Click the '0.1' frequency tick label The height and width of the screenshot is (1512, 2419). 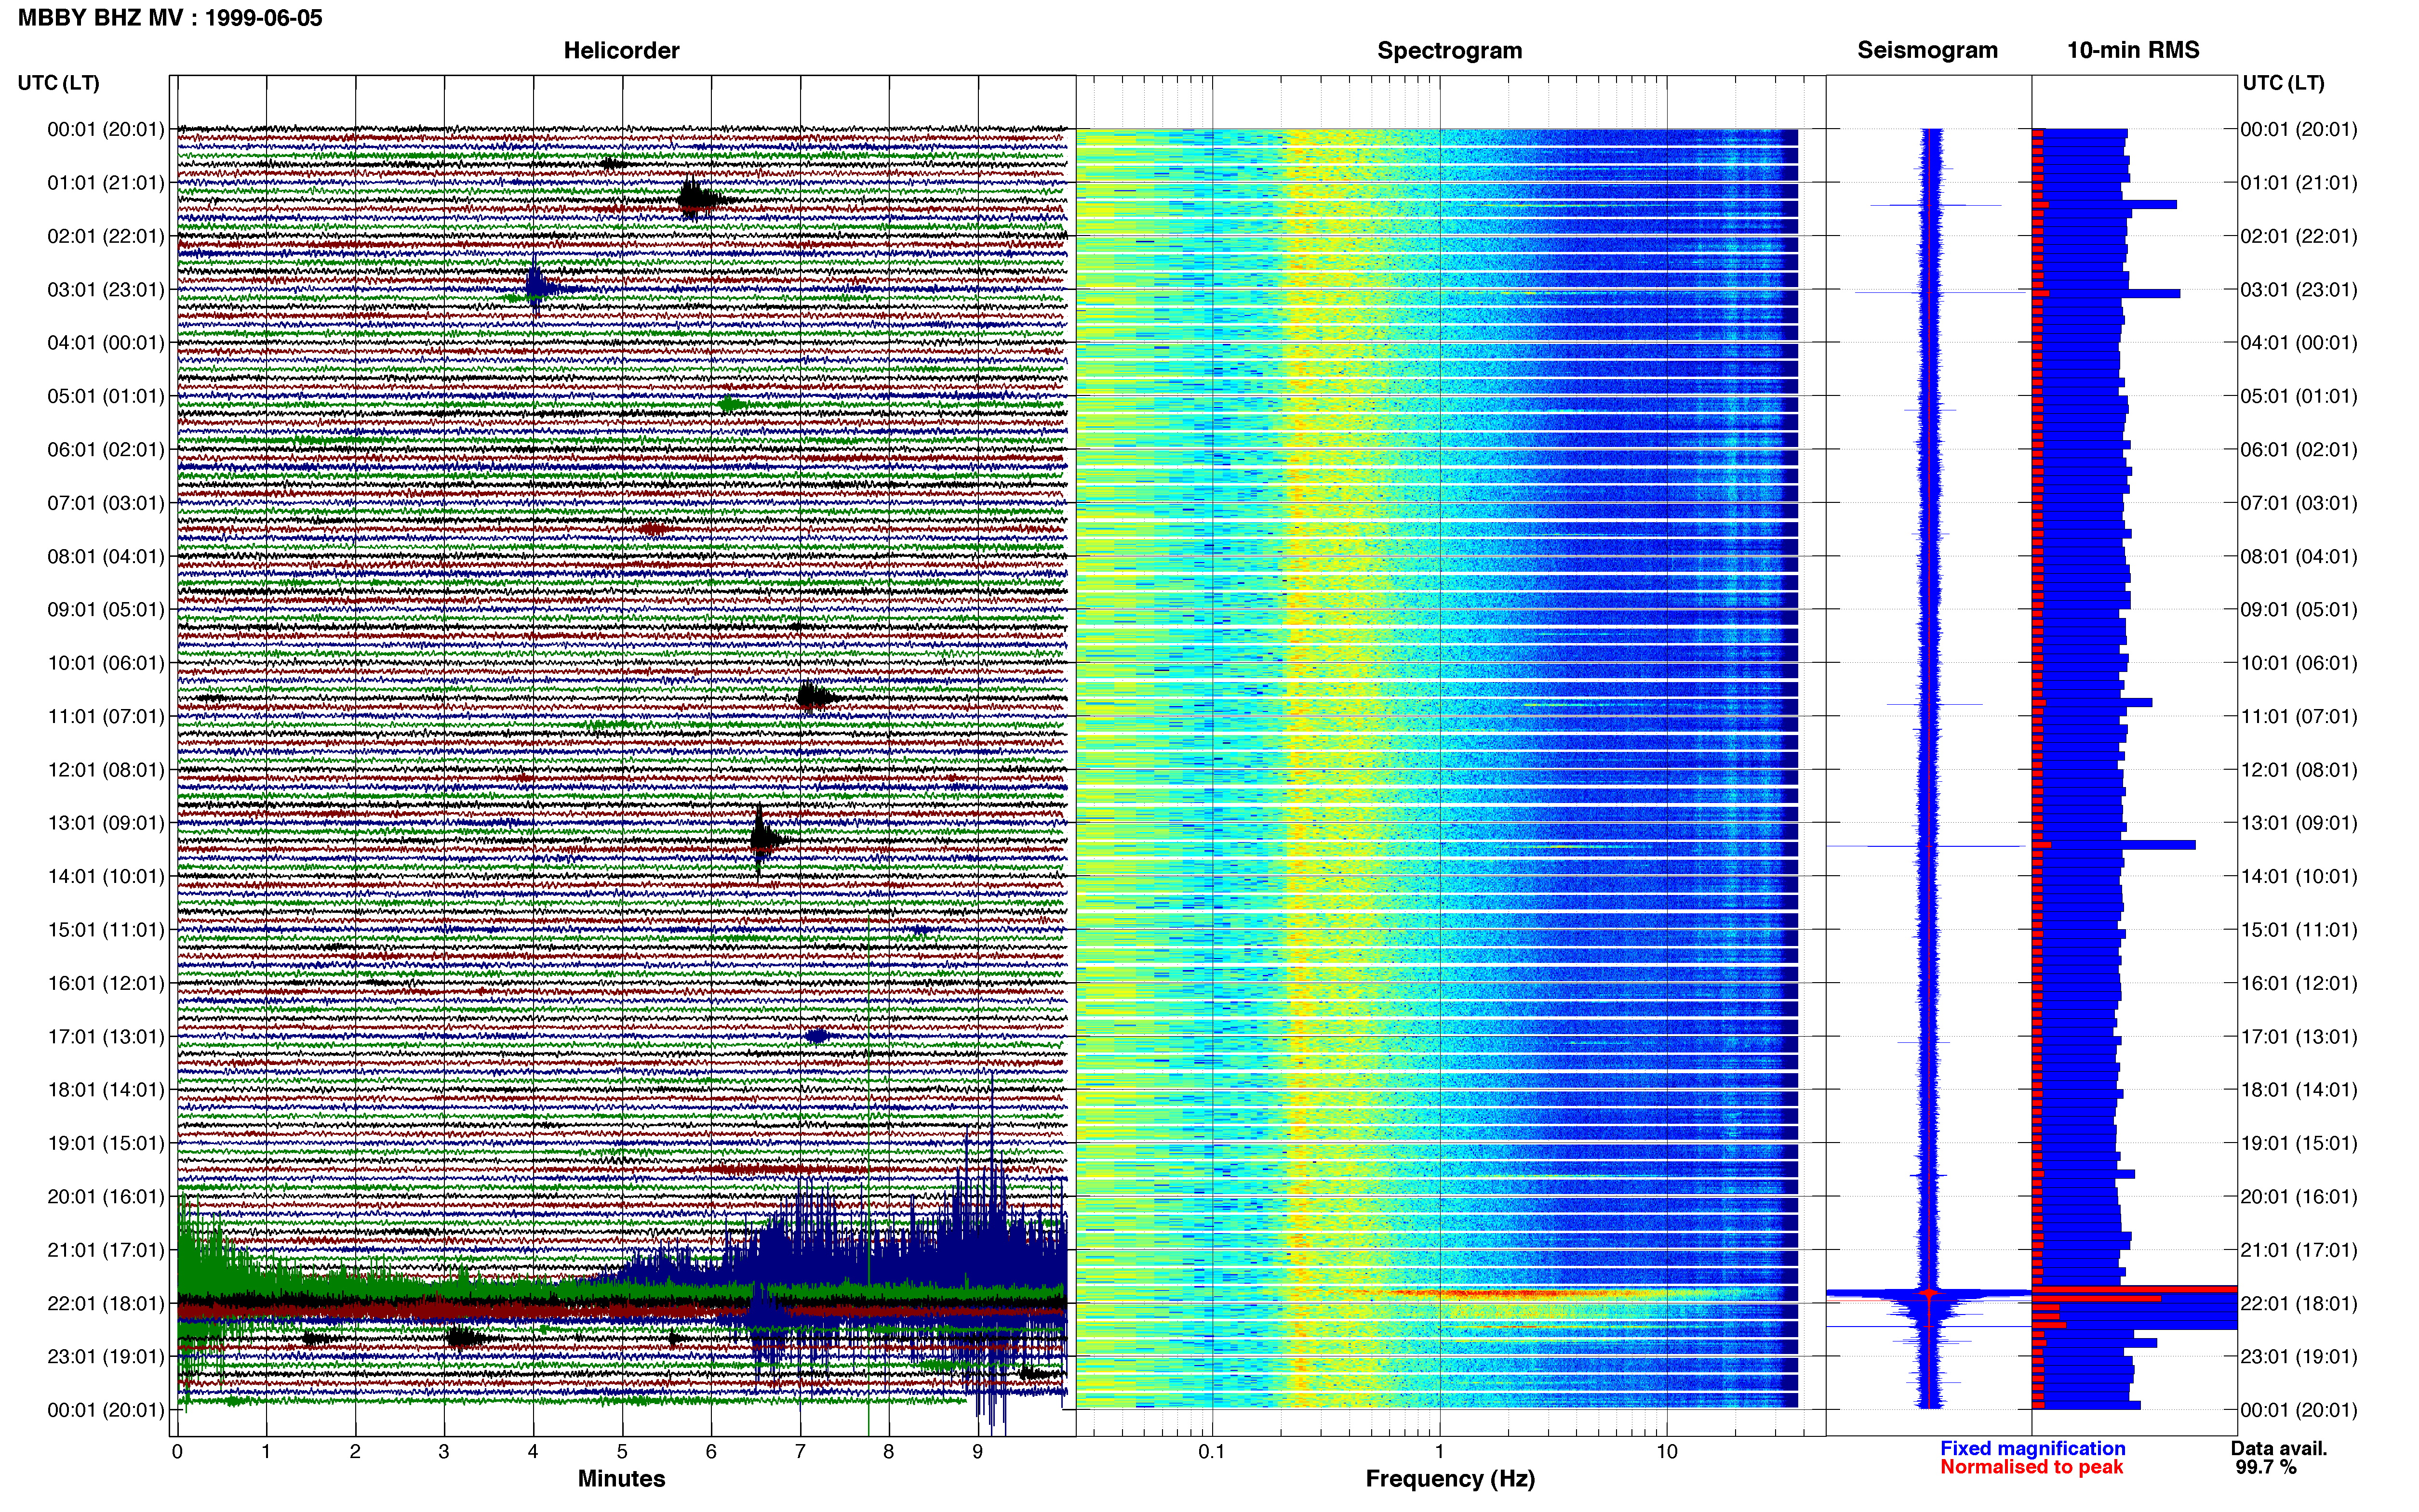click(x=1212, y=1452)
